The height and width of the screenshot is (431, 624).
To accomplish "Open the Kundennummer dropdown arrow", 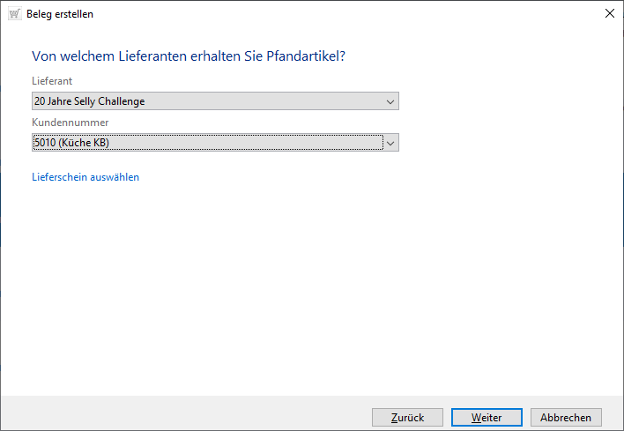I will [x=390, y=143].
